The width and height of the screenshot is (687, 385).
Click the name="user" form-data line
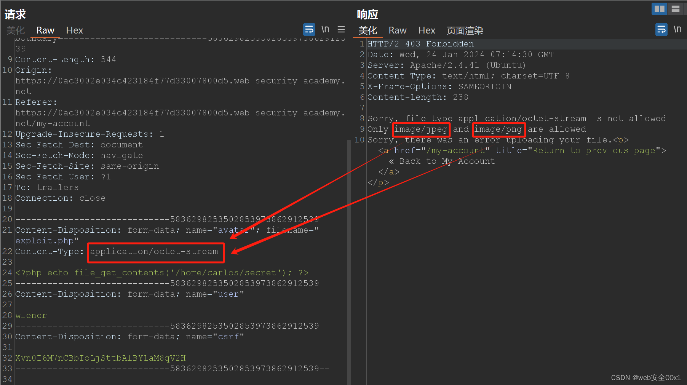129,294
